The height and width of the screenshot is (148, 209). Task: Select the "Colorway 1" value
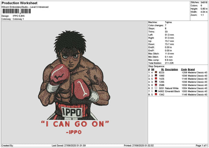18,19
